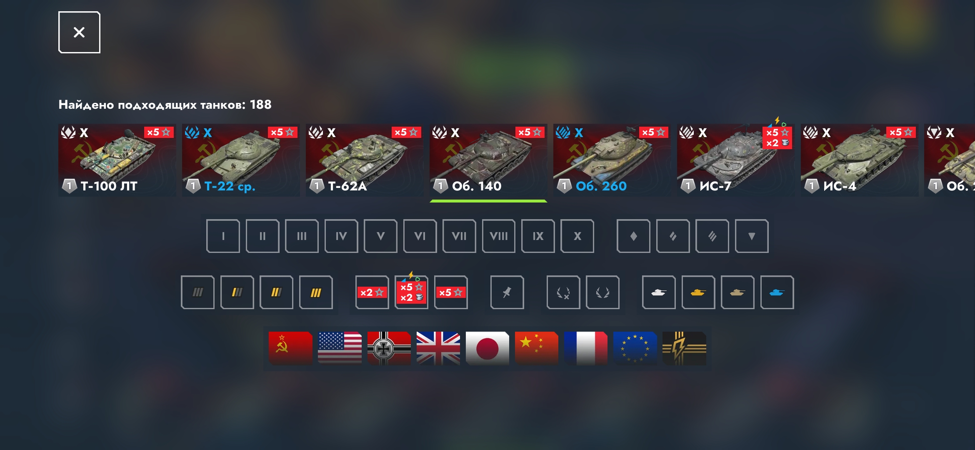Select the ИС-7 tank card
This screenshot has width=975, height=450.
[736, 160]
